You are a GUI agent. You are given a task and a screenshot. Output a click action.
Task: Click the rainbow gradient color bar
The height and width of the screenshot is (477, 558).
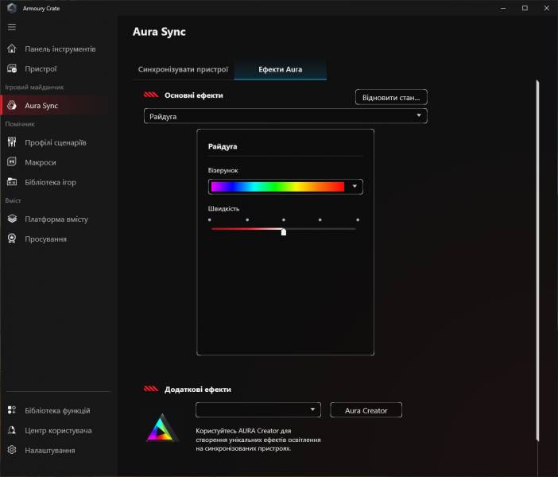click(277, 187)
